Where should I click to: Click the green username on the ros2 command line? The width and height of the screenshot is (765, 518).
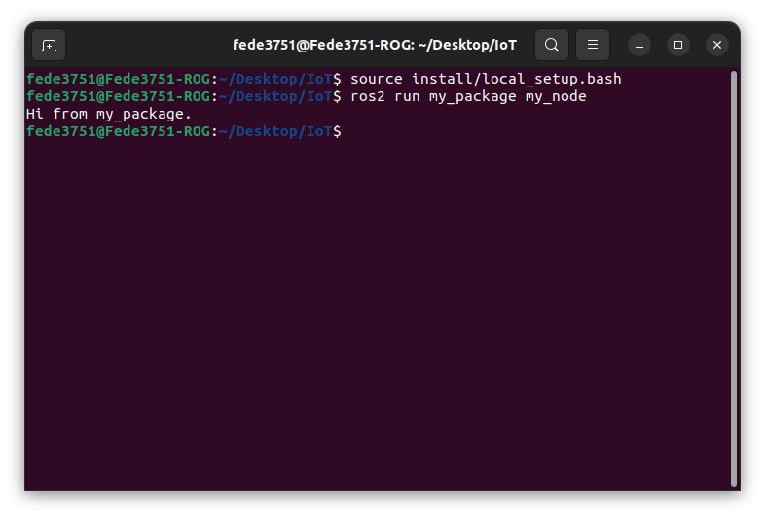118,96
